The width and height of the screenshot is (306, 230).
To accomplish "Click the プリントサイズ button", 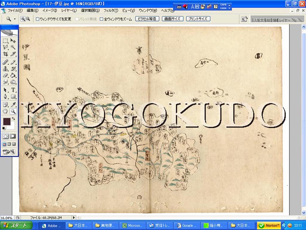I will pos(198,19).
